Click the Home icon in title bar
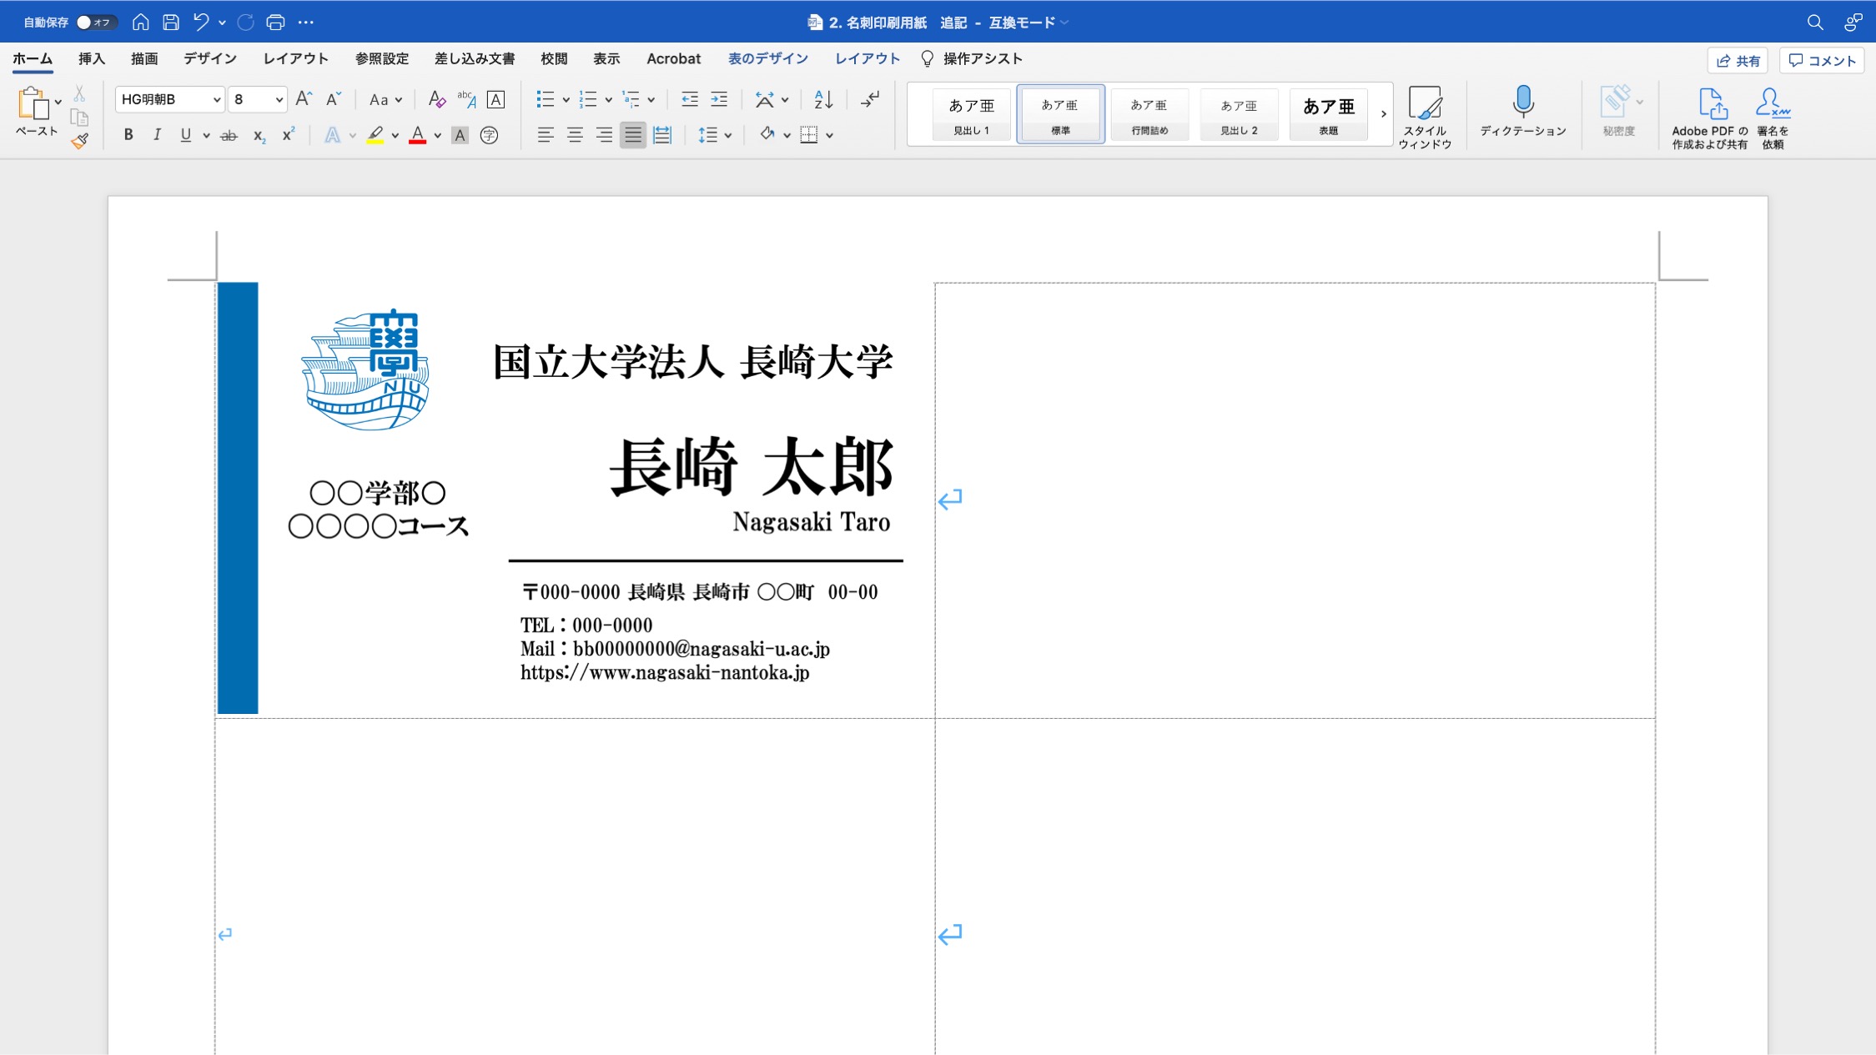The width and height of the screenshot is (1876, 1055). [x=141, y=23]
